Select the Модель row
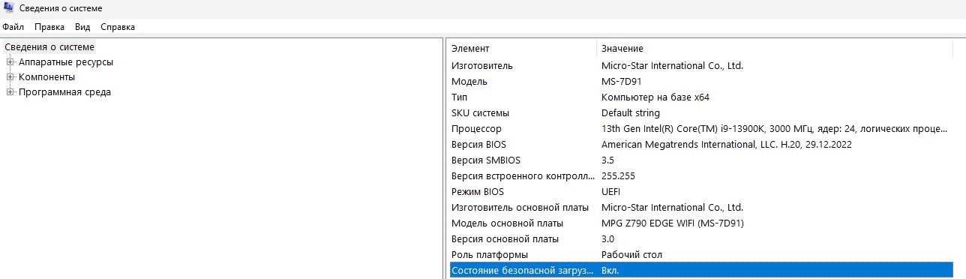Viewport: 966px width, 279px height. tap(701, 81)
